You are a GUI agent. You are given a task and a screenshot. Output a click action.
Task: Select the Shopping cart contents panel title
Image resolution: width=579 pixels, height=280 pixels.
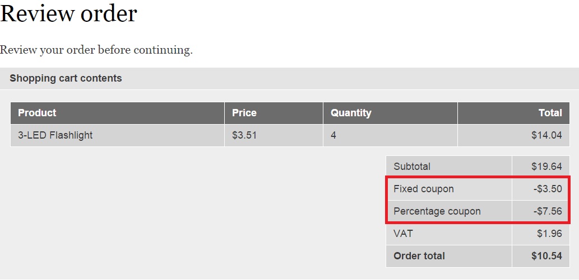(66, 78)
